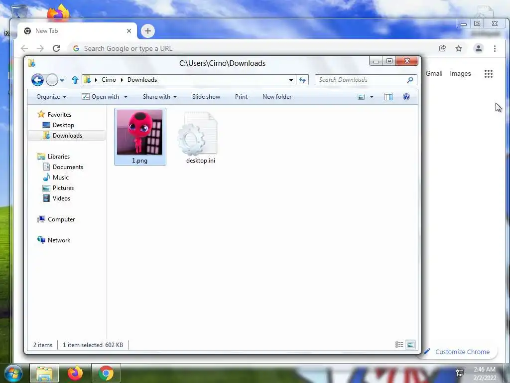Click the share page icon in Chrome
The width and height of the screenshot is (510, 383).
(443, 48)
